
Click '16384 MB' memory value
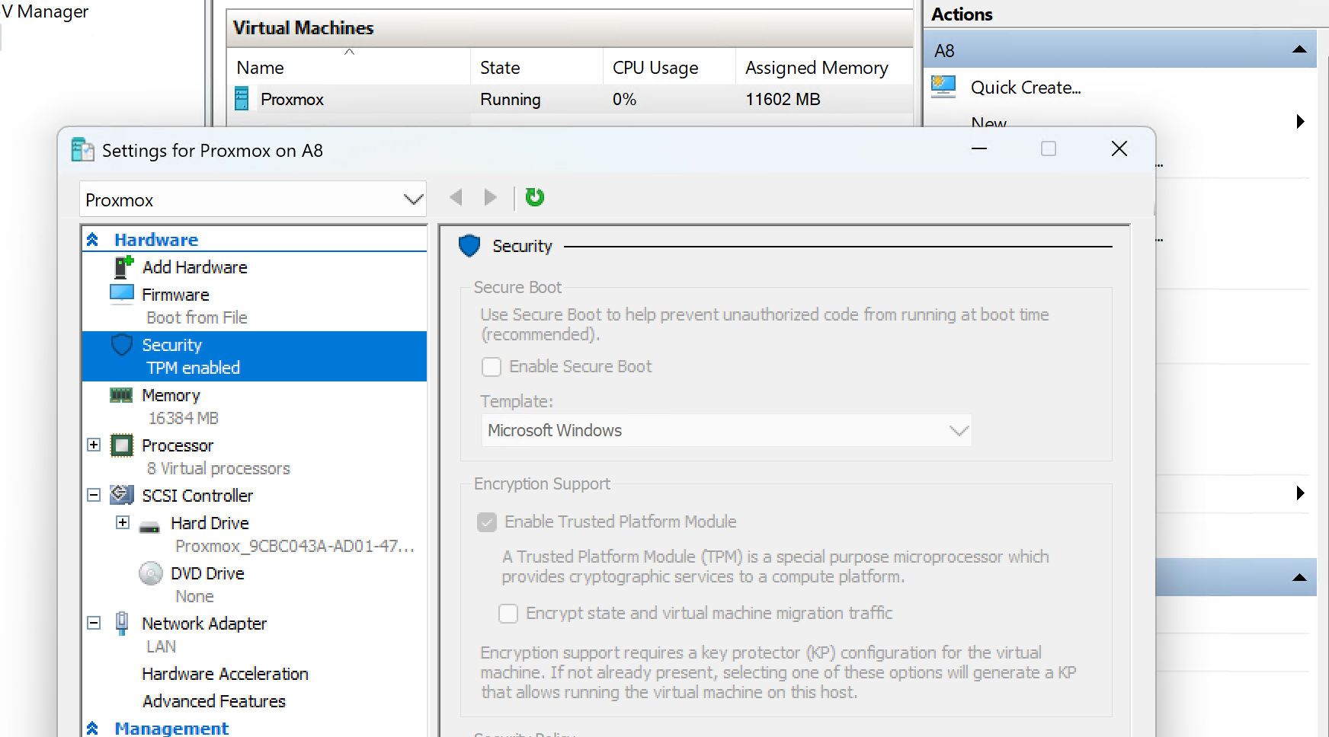(x=183, y=418)
